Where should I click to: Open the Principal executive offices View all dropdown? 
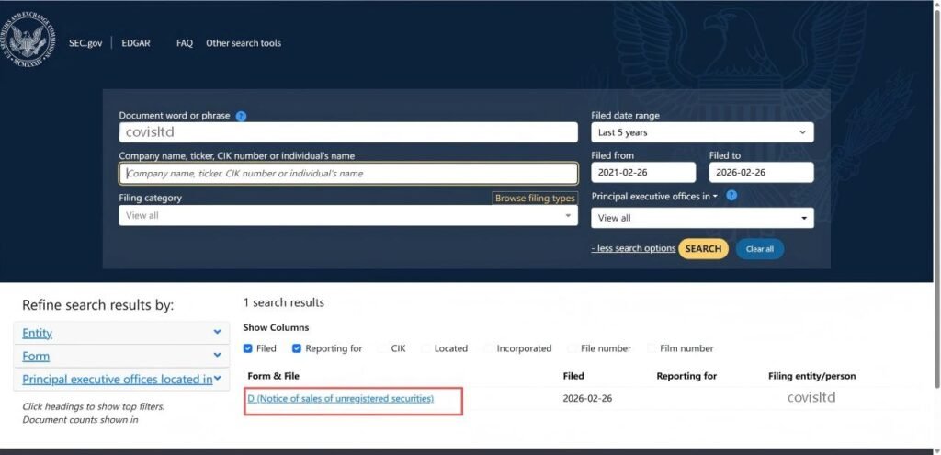tap(701, 218)
